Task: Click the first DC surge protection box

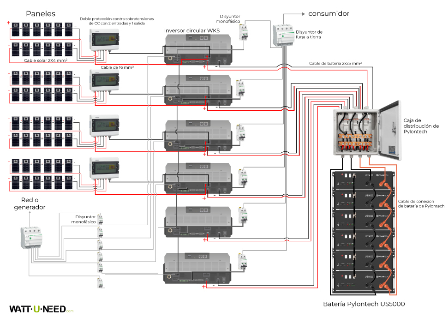Action: [104, 40]
